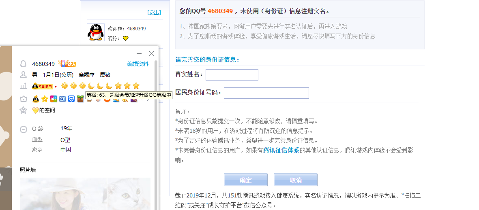Click the third moon level icon
The width and height of the screenshot is (479, 210).
[x=109, y=86]
